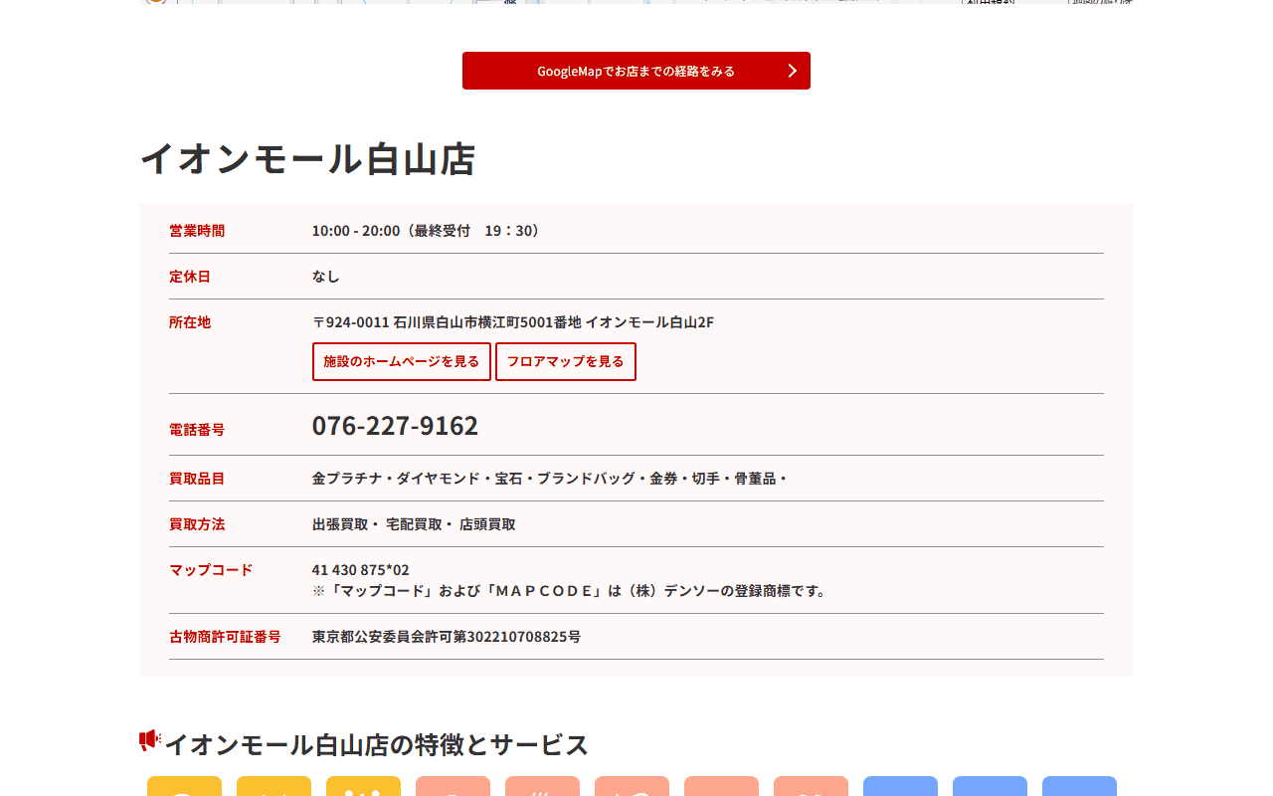Select the 古物商許可証番号 label
The height and width of the screenshot is (796, 1273).
pos(225,637)
